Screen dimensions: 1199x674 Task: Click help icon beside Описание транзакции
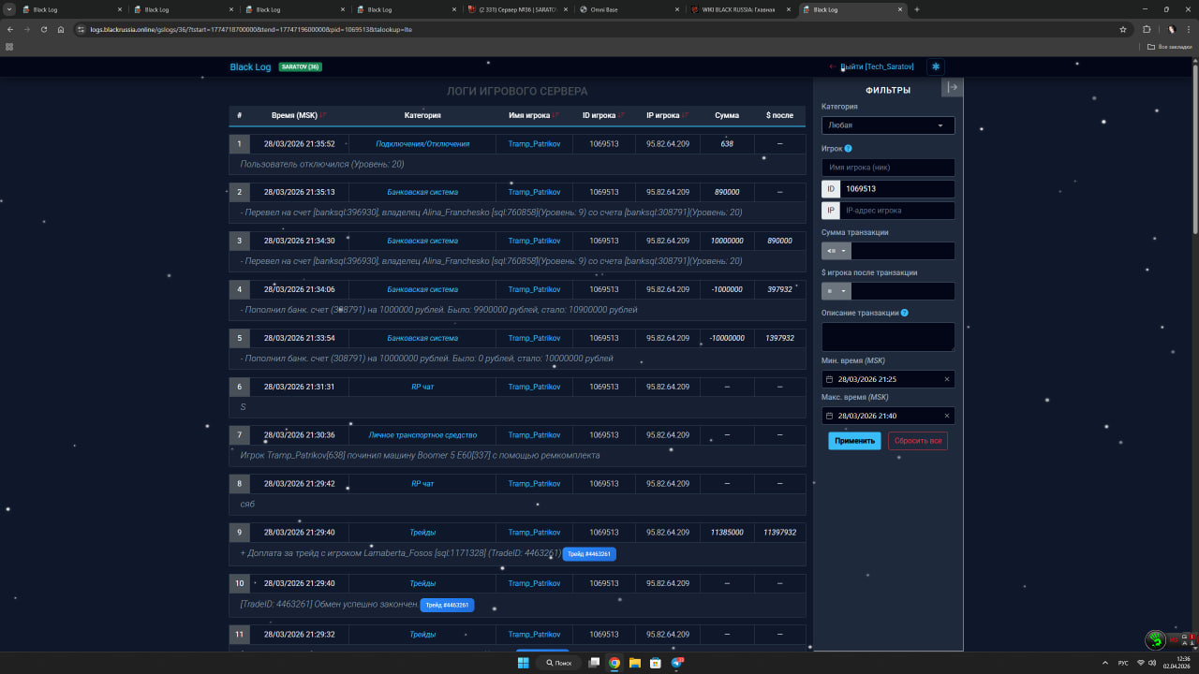pyautogui.click(x=904, y=313)
